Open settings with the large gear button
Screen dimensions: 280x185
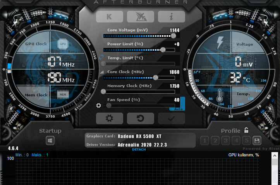[110, 118]
